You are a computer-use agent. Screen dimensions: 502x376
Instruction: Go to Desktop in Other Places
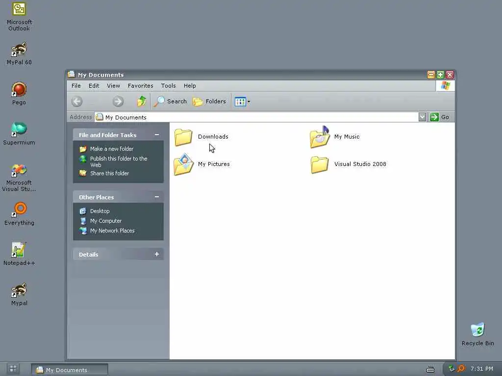[100, 211]
